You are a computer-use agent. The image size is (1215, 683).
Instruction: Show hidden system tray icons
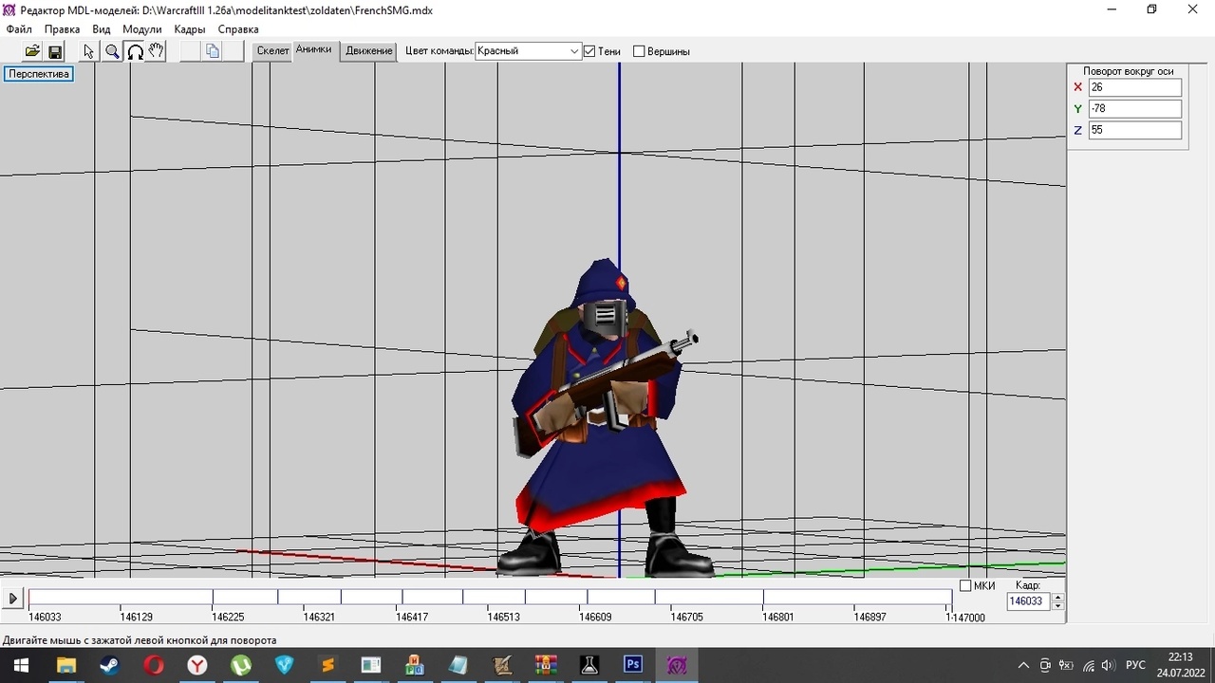1023,665
